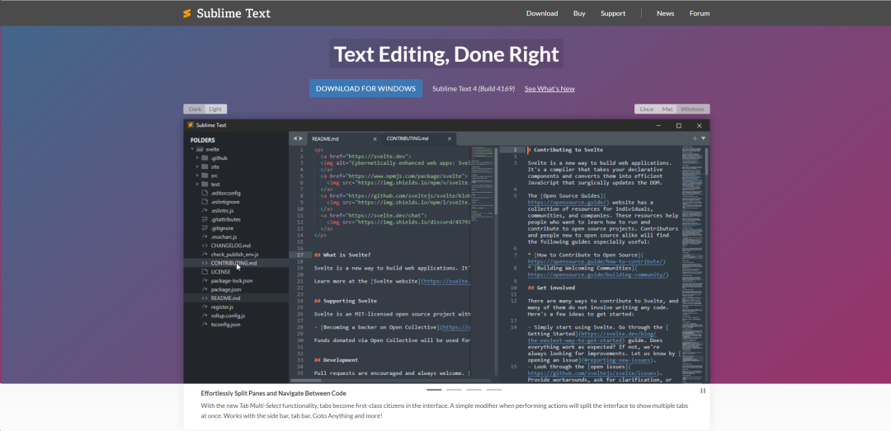Screen dimensions: 891x431
Task: Select check_publish_env.js in the sidebar
Action: point(236,255)
